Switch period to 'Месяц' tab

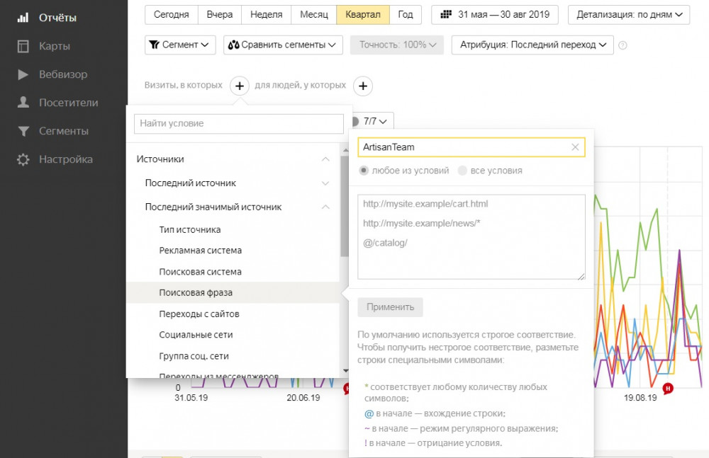click(x=313, y=15)
